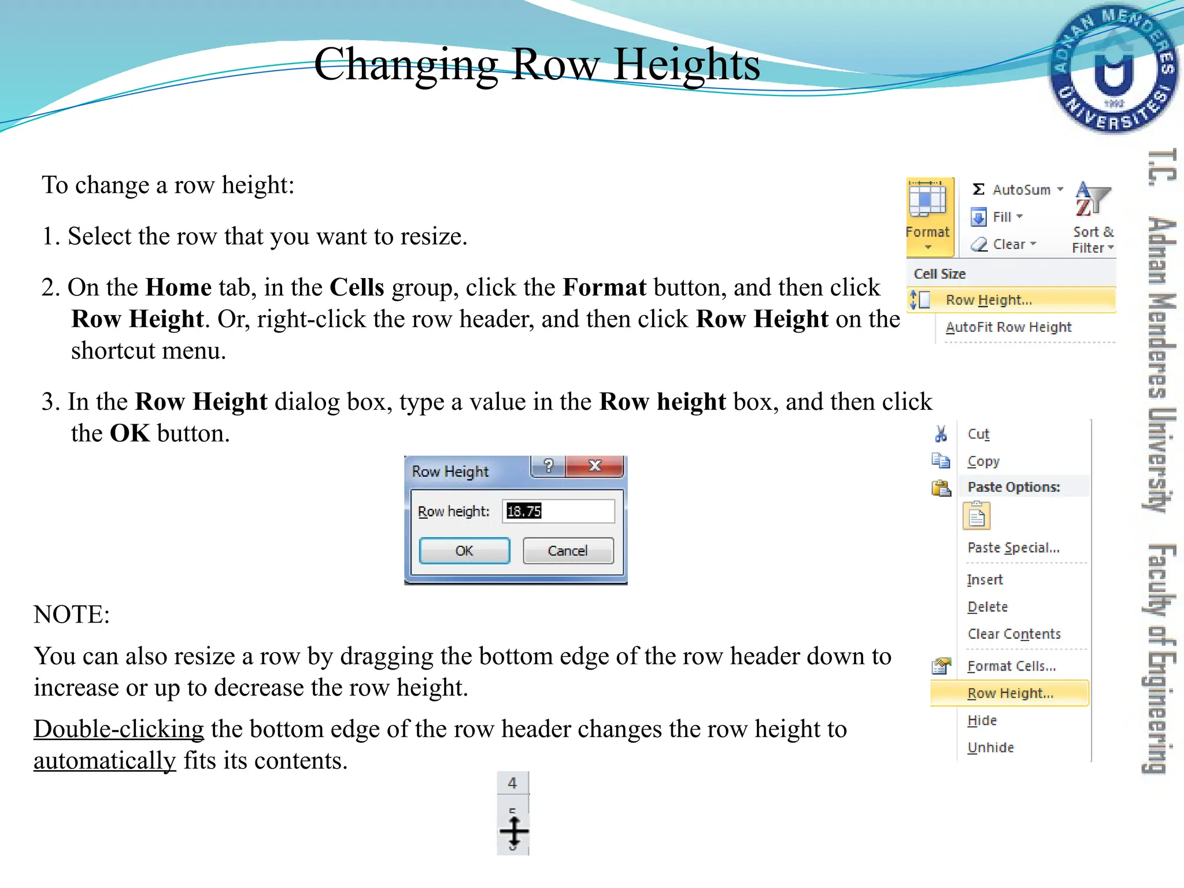Select Hide in the context menu

click(x=982, y=720)
